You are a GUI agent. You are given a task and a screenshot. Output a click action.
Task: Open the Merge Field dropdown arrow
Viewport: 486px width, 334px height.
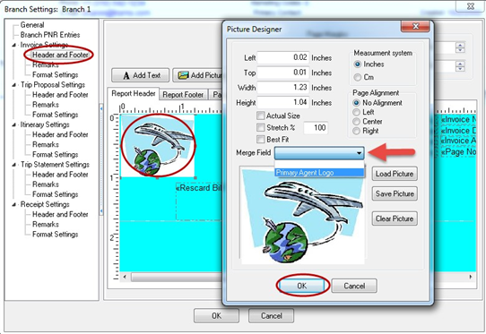pos(359,153)
